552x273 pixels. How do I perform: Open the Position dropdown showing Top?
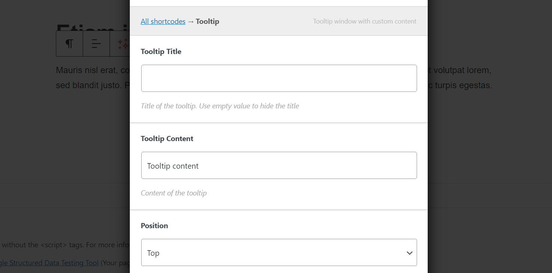pos(279,252)
